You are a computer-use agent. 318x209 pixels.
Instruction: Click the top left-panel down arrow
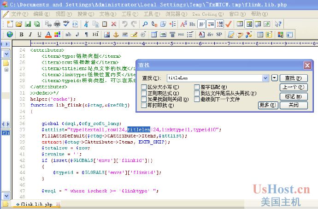pos(6,54)
